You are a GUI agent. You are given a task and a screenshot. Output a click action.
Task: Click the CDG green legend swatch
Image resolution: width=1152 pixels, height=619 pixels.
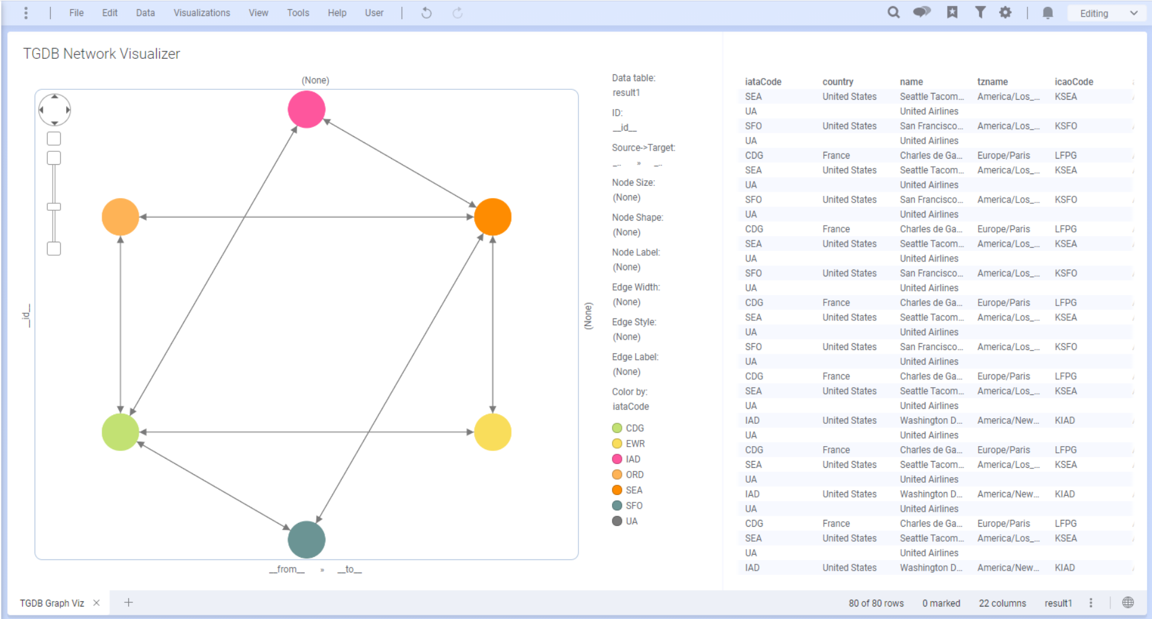(x=617, y=428)
